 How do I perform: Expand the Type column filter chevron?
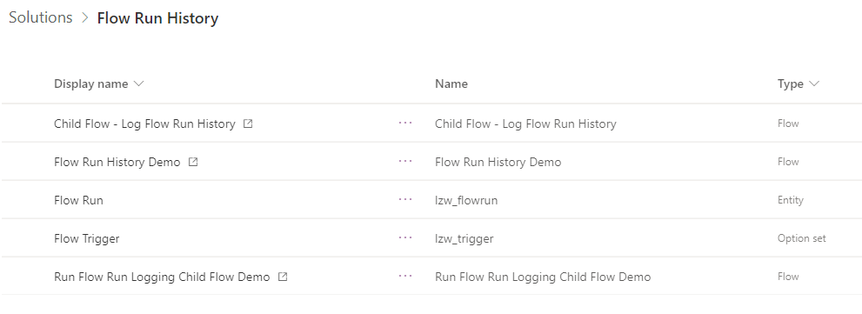pyautogui.click(x=814, y=84)
